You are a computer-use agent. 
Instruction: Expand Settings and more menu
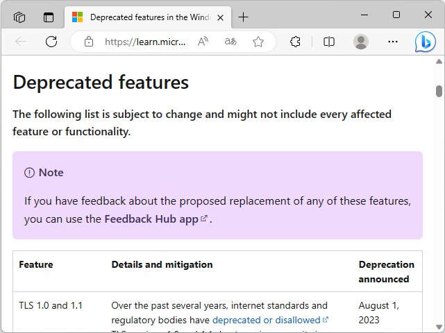(x=393, y=42)
